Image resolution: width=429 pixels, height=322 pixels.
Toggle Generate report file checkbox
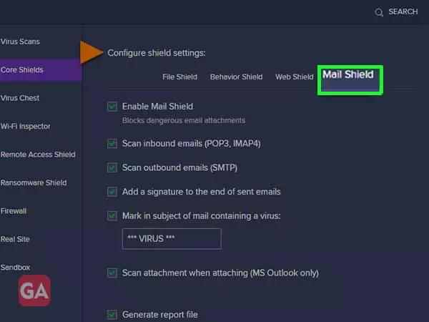(x=112, y=315)
